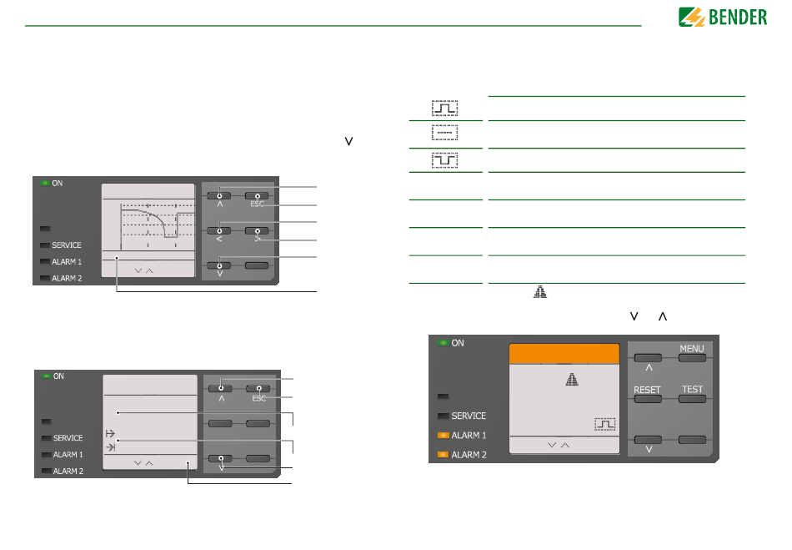Click the green ON LED on the graph panel

tap(44, 182)
